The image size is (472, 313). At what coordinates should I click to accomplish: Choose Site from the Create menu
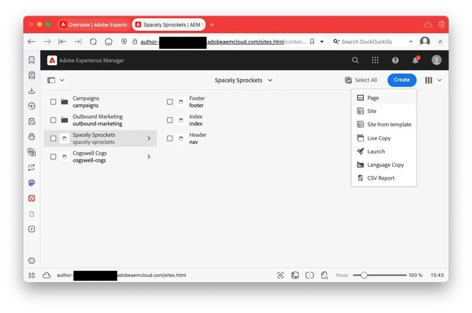(384, 111)
